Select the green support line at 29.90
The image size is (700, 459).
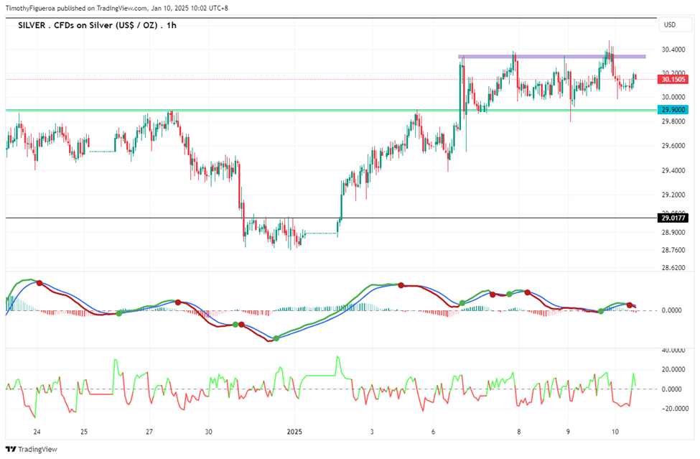pyautogui.click(x=331, y=110)
